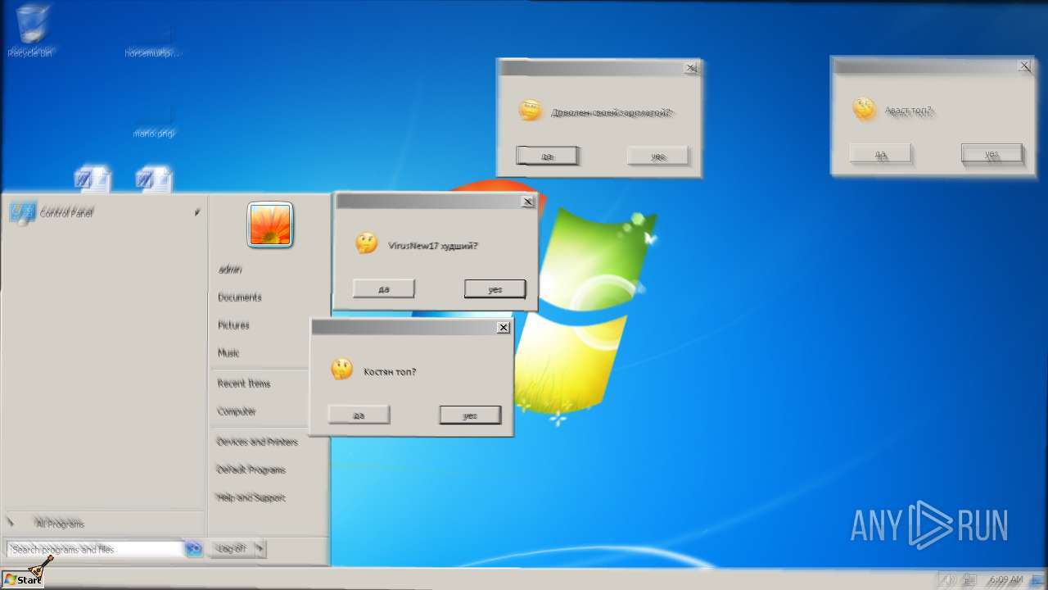Click the Log off button
The image size is (1048, 590).
coord(232,548)
